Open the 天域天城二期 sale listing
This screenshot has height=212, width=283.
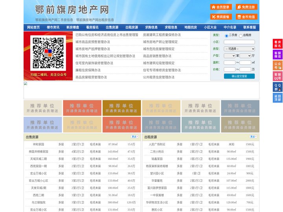pyautogui.click(x=39, y=159)
